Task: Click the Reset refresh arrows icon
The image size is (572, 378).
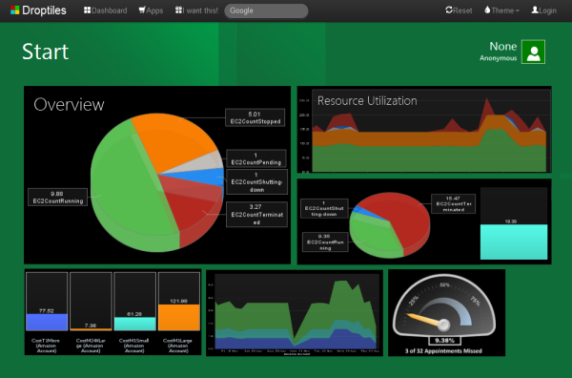Action: point(449,10)
